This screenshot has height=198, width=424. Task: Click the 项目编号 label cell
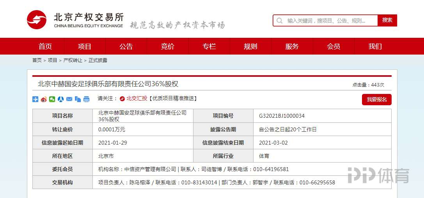pos(223,116)
